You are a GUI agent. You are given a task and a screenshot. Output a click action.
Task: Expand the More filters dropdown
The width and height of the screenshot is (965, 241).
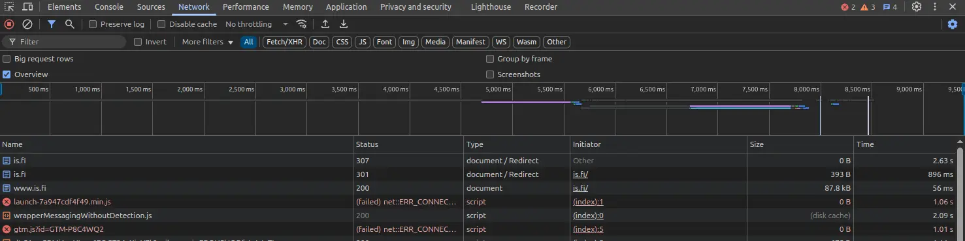[x=207, y=42]
